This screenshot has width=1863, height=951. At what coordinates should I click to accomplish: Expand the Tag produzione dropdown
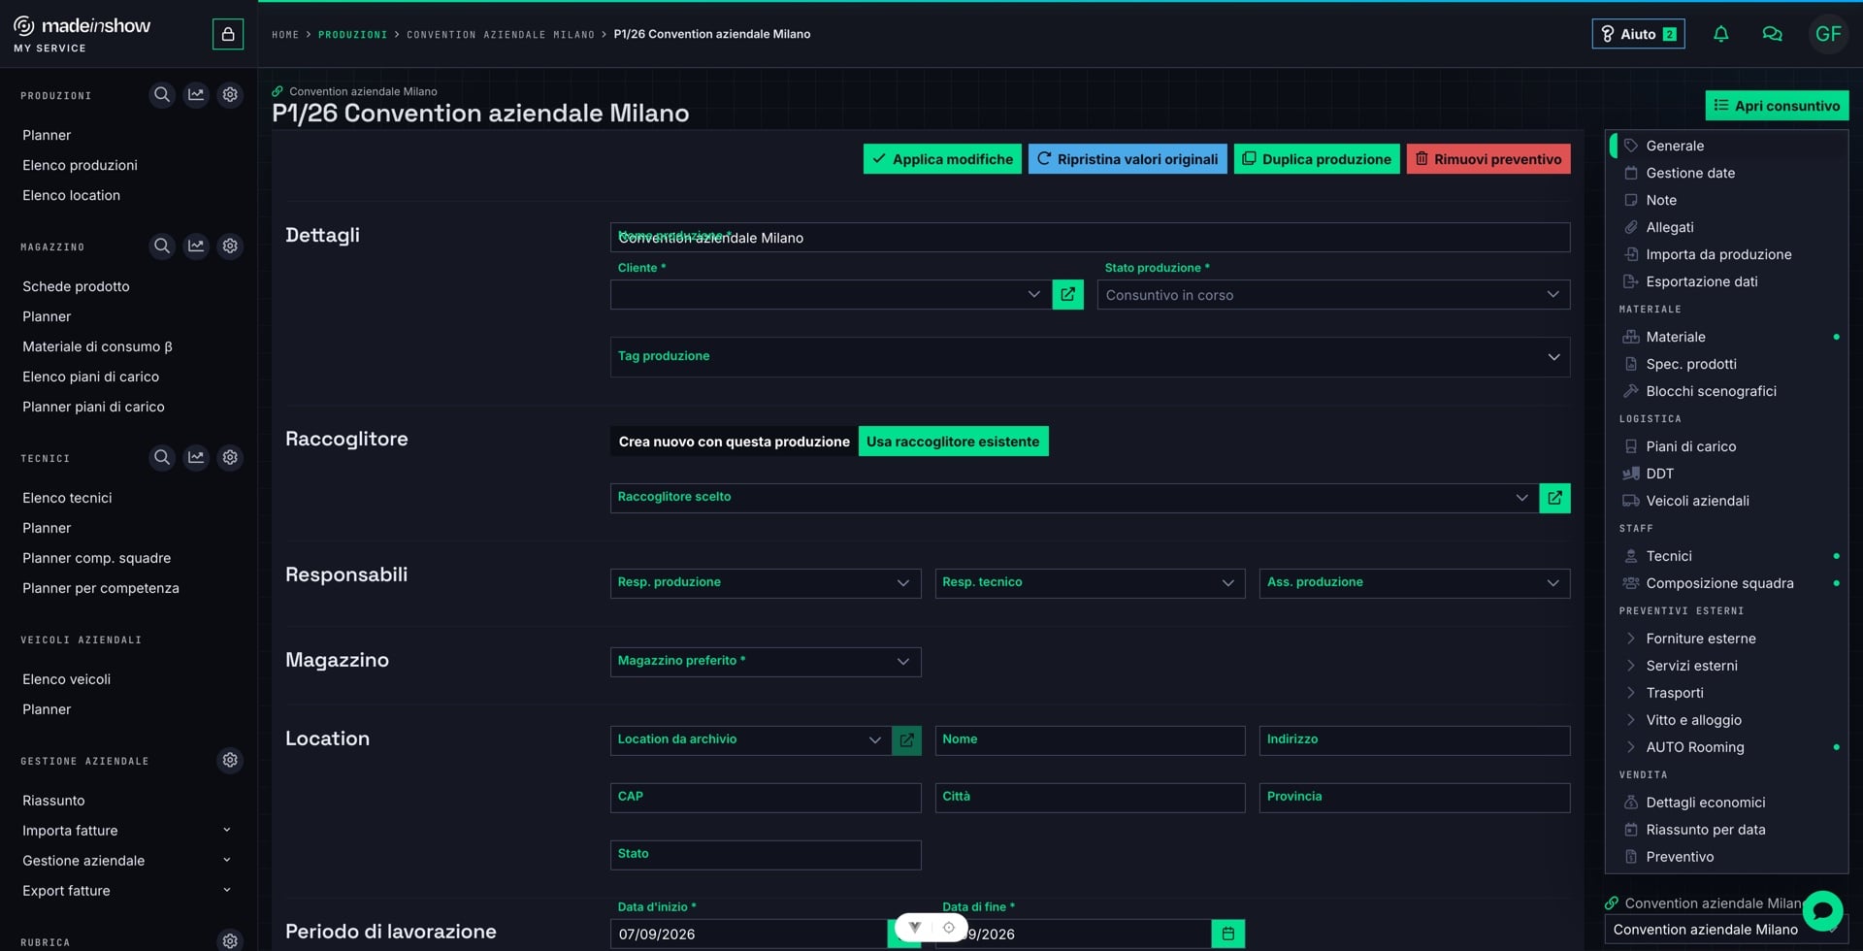point(1090,357)
